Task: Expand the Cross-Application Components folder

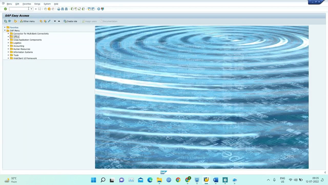Action: (x=8, y=40)
